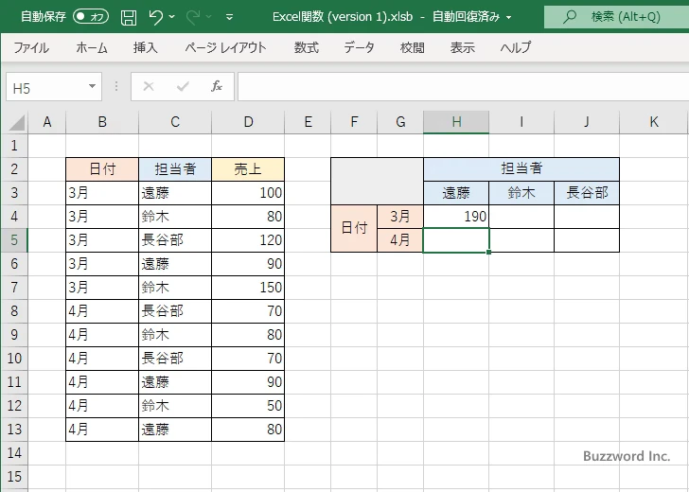Viewport: 689px width, 492px height.
Task: Click cell B8 containing 4月
Action: 102,311
